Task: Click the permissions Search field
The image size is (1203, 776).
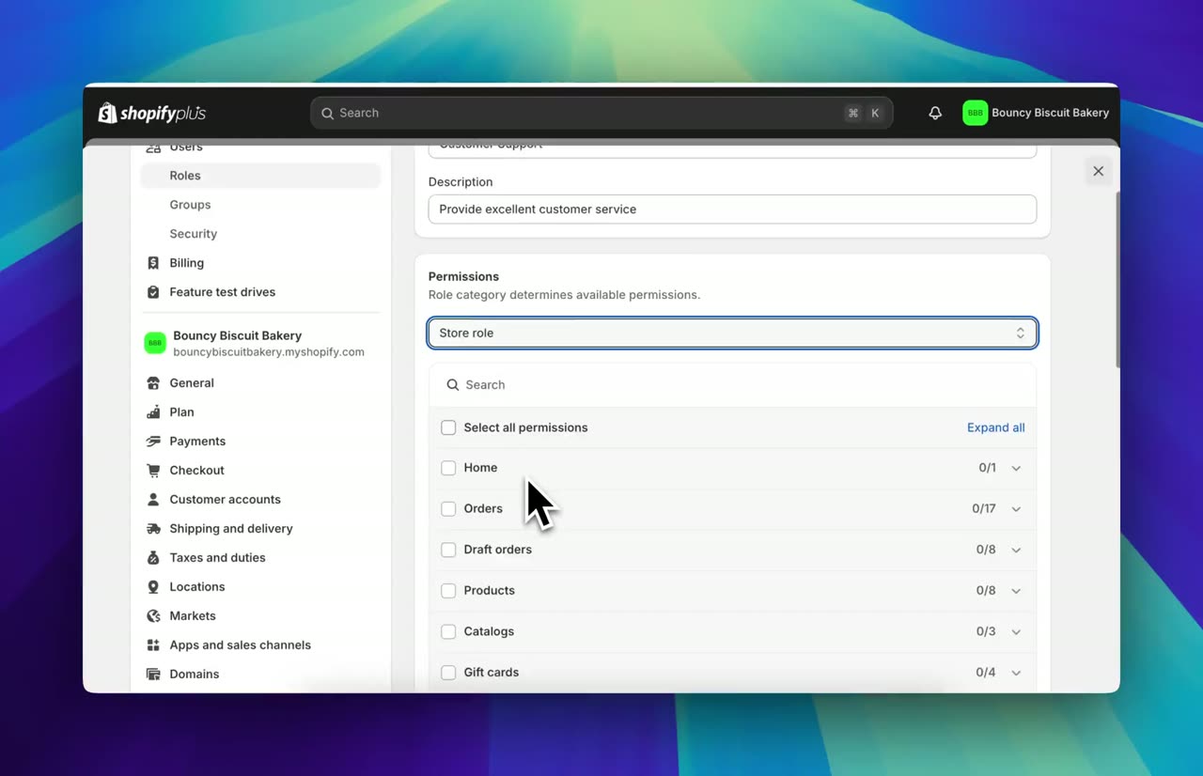Action: pyautogui.click(x=732, y=385)
